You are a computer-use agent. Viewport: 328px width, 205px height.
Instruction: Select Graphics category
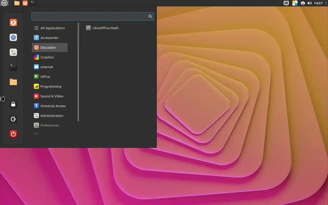(50, 57)
